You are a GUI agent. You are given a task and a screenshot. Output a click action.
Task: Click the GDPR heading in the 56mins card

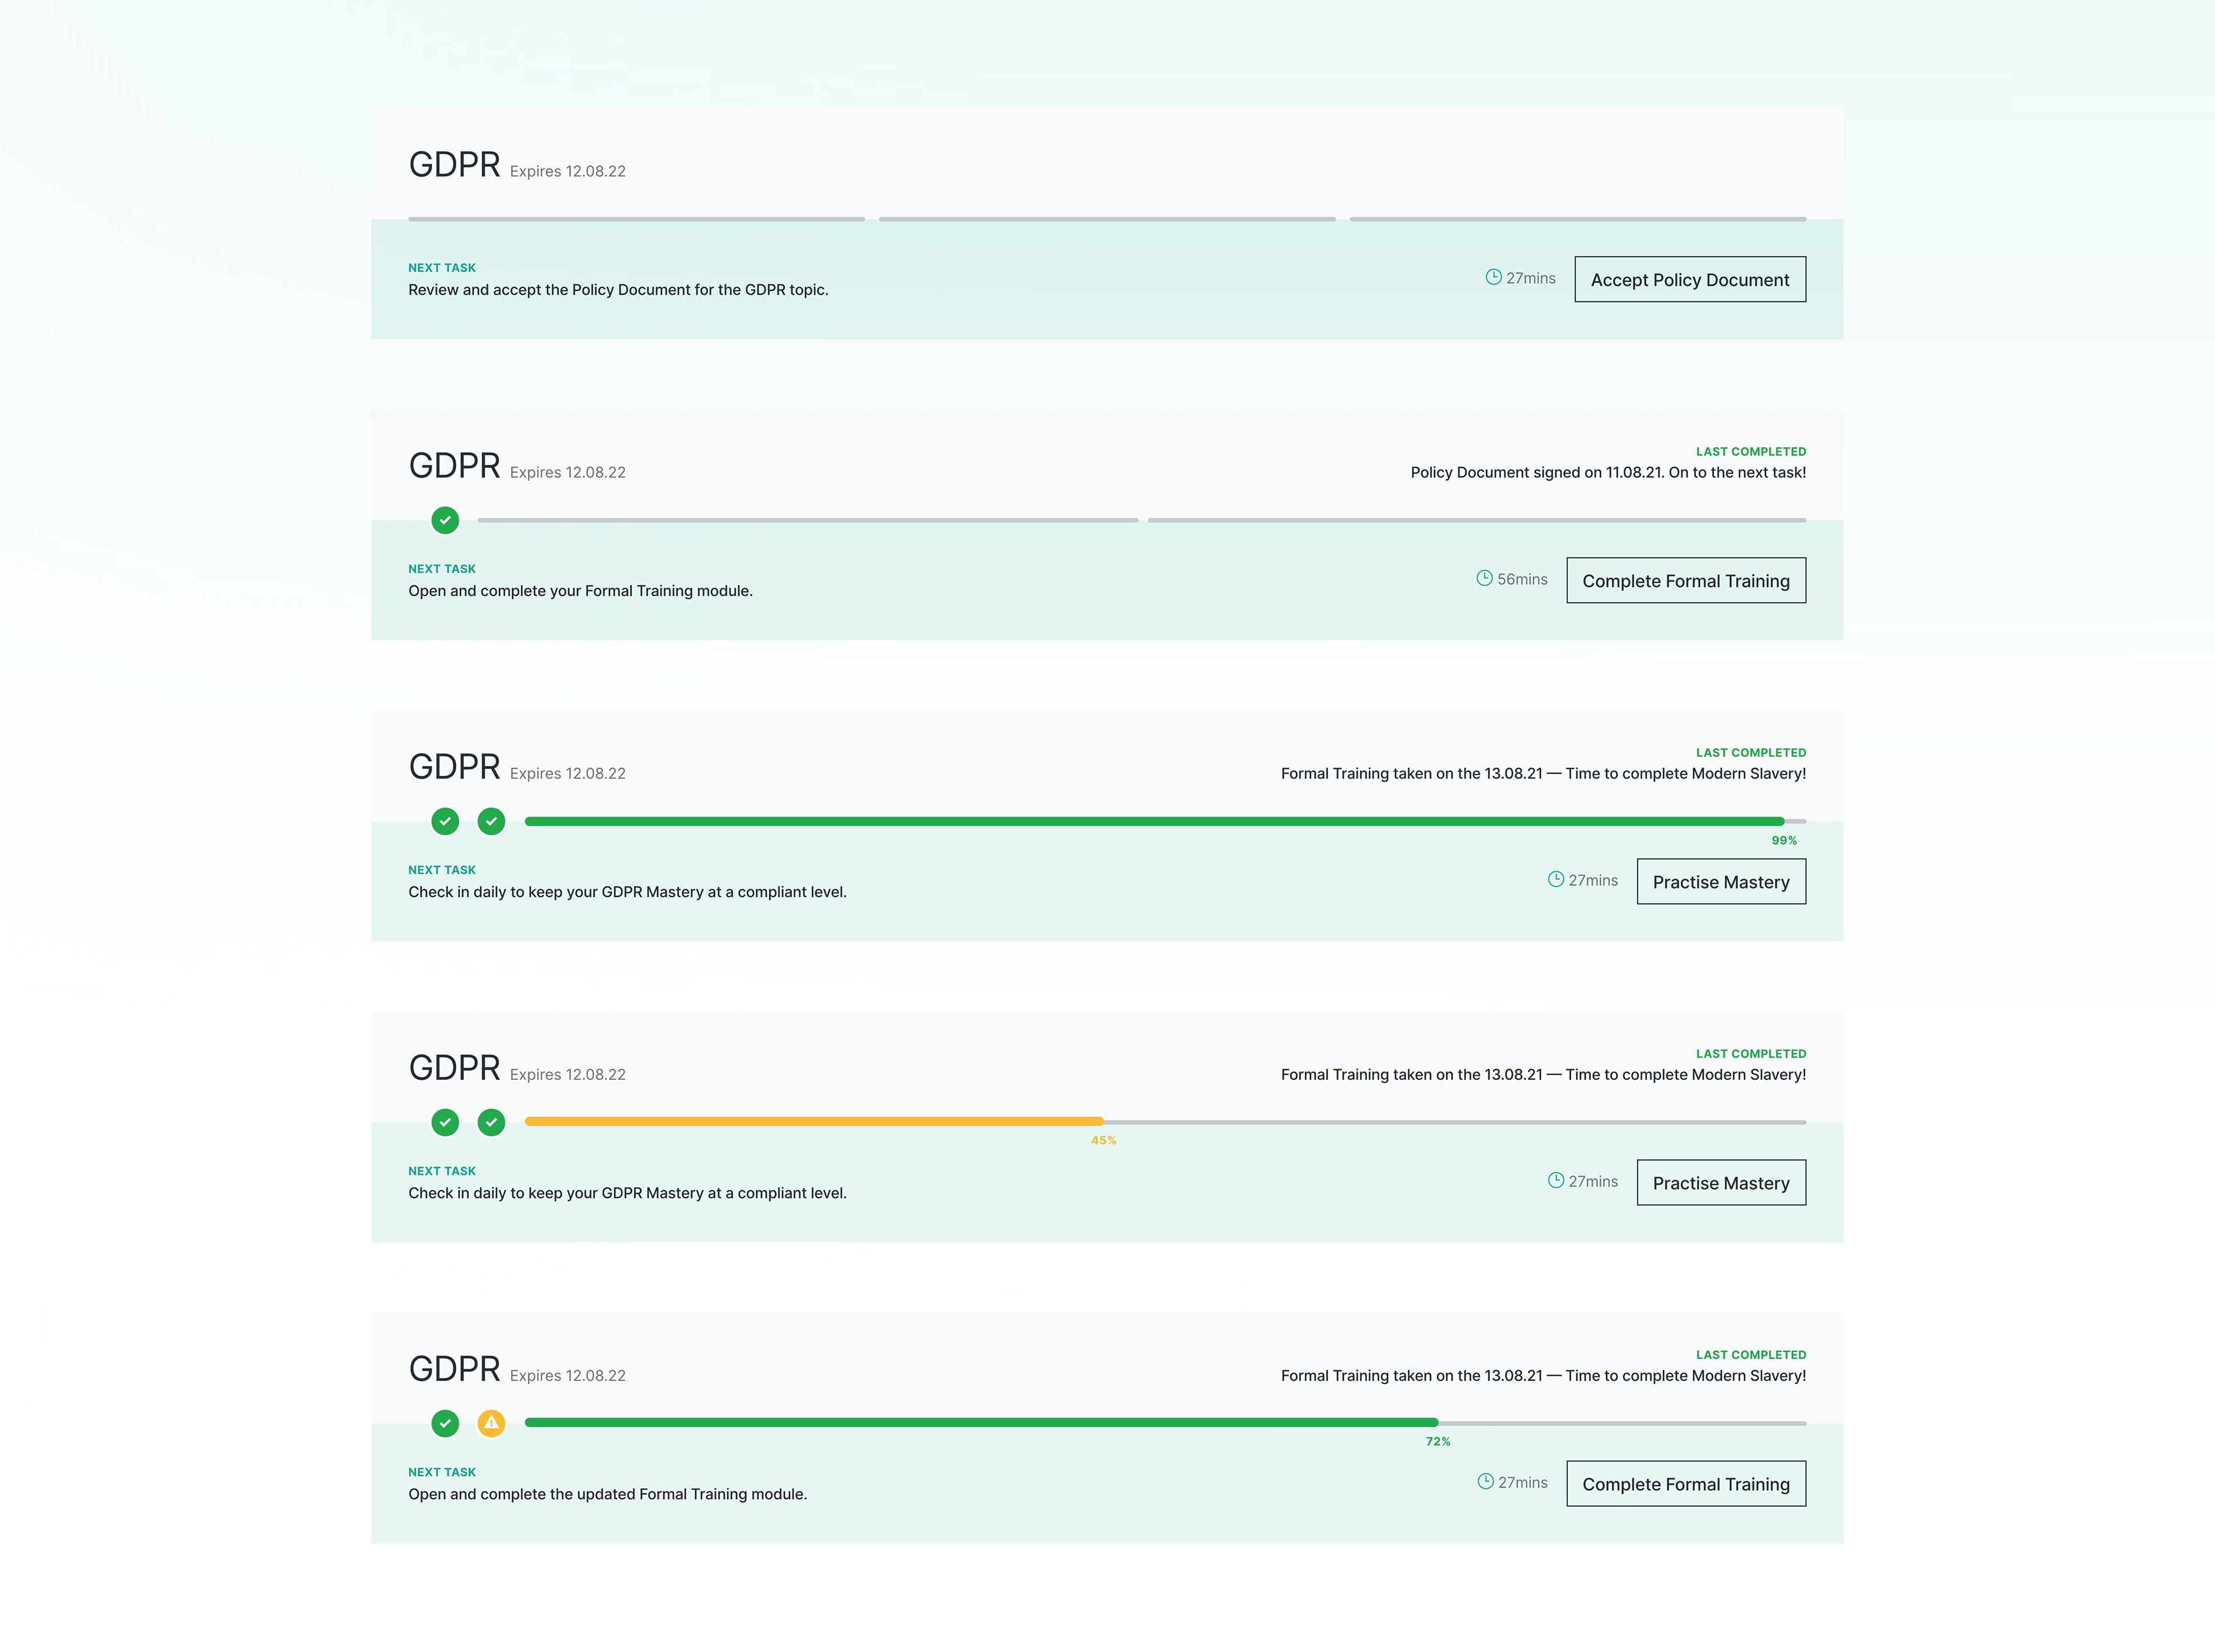coord(454,465)
